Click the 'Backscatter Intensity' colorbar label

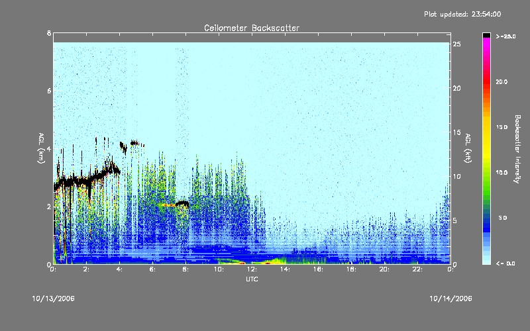(x=517, y=149)
